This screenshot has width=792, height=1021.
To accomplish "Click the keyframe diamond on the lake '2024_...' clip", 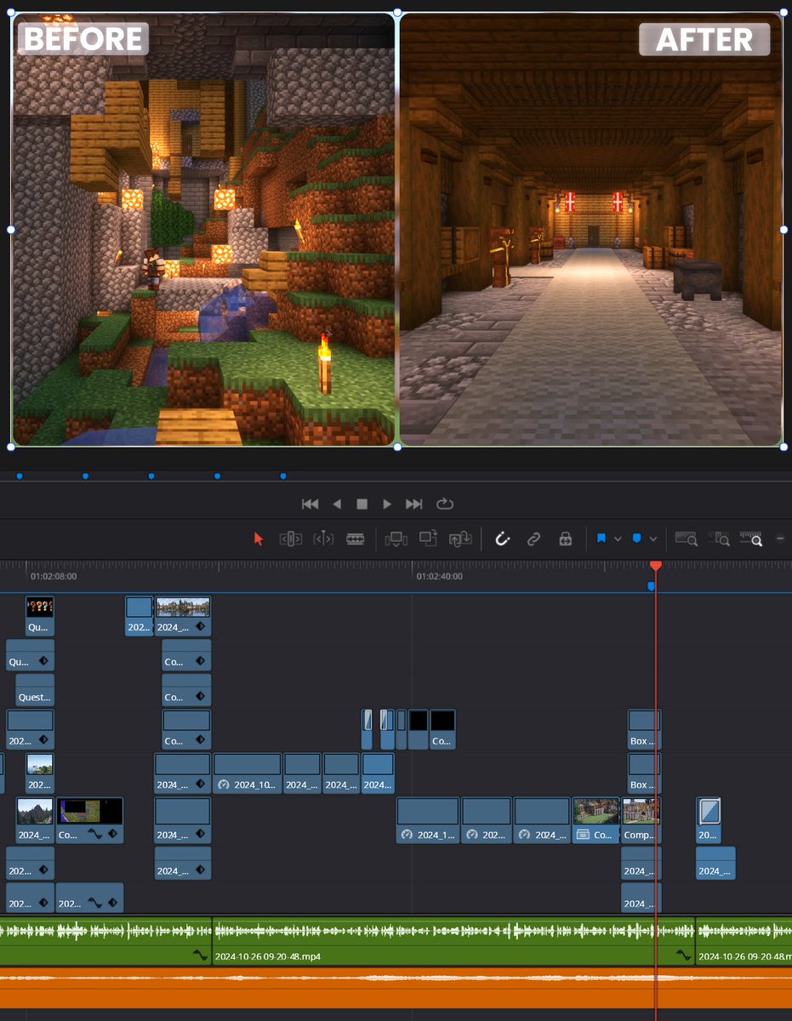I will coord(199,626).
